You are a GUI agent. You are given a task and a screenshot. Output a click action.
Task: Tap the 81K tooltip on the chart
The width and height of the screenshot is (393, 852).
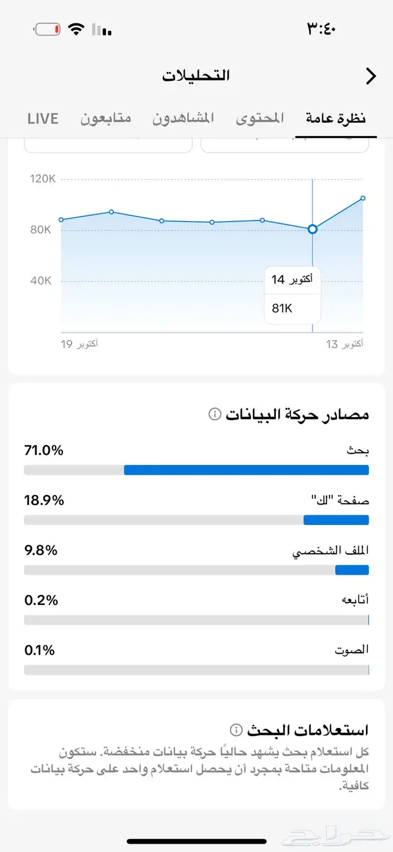point(292,308)
